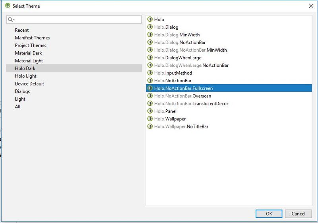Image resolution: width=318 pixels, height=223 pixels.
Task: Select the All category
Action: [74, 107]
